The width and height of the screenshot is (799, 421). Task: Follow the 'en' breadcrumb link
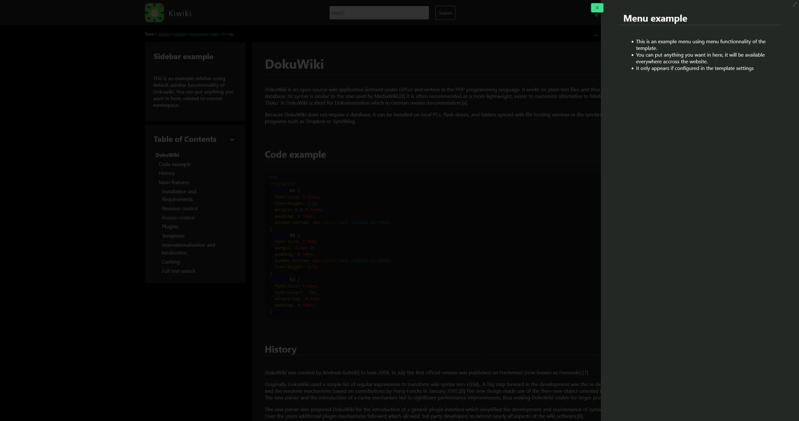coord(231,34)
